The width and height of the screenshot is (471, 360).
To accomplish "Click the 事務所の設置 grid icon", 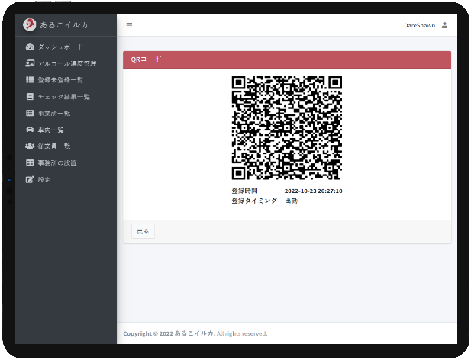I will click(x=30, y=162).
